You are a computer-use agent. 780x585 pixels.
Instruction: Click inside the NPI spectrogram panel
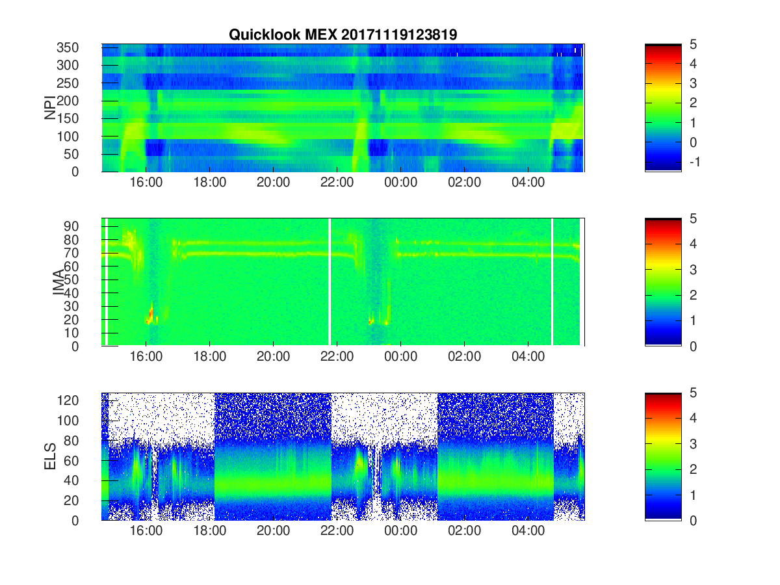343,108
